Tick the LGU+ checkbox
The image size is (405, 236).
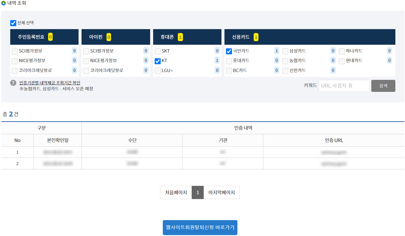click(x=158, y=71)
